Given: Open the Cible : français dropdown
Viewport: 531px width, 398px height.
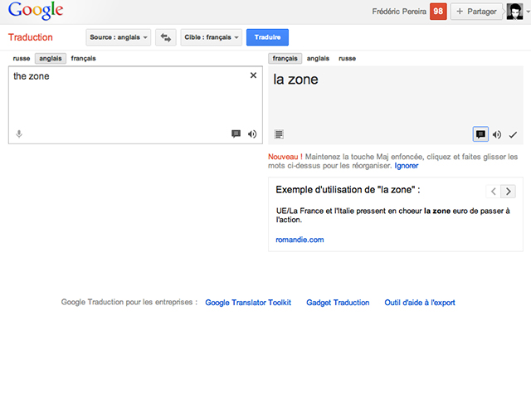Looking at the screenshot, I should pos(212,37).
